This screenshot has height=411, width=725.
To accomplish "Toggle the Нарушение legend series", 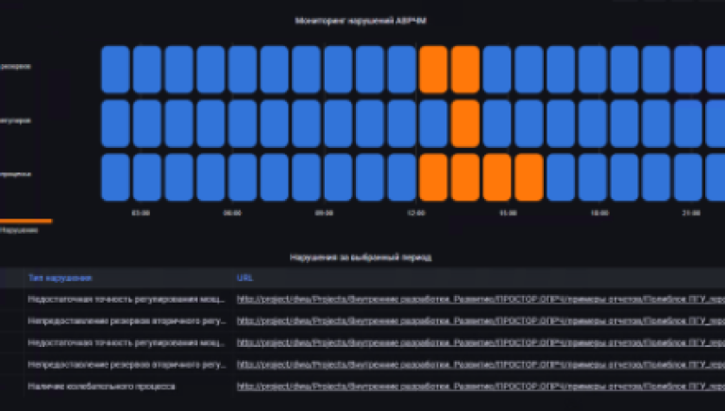I will click(x=19, y=230).
